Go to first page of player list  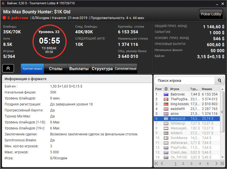(156, 164)
